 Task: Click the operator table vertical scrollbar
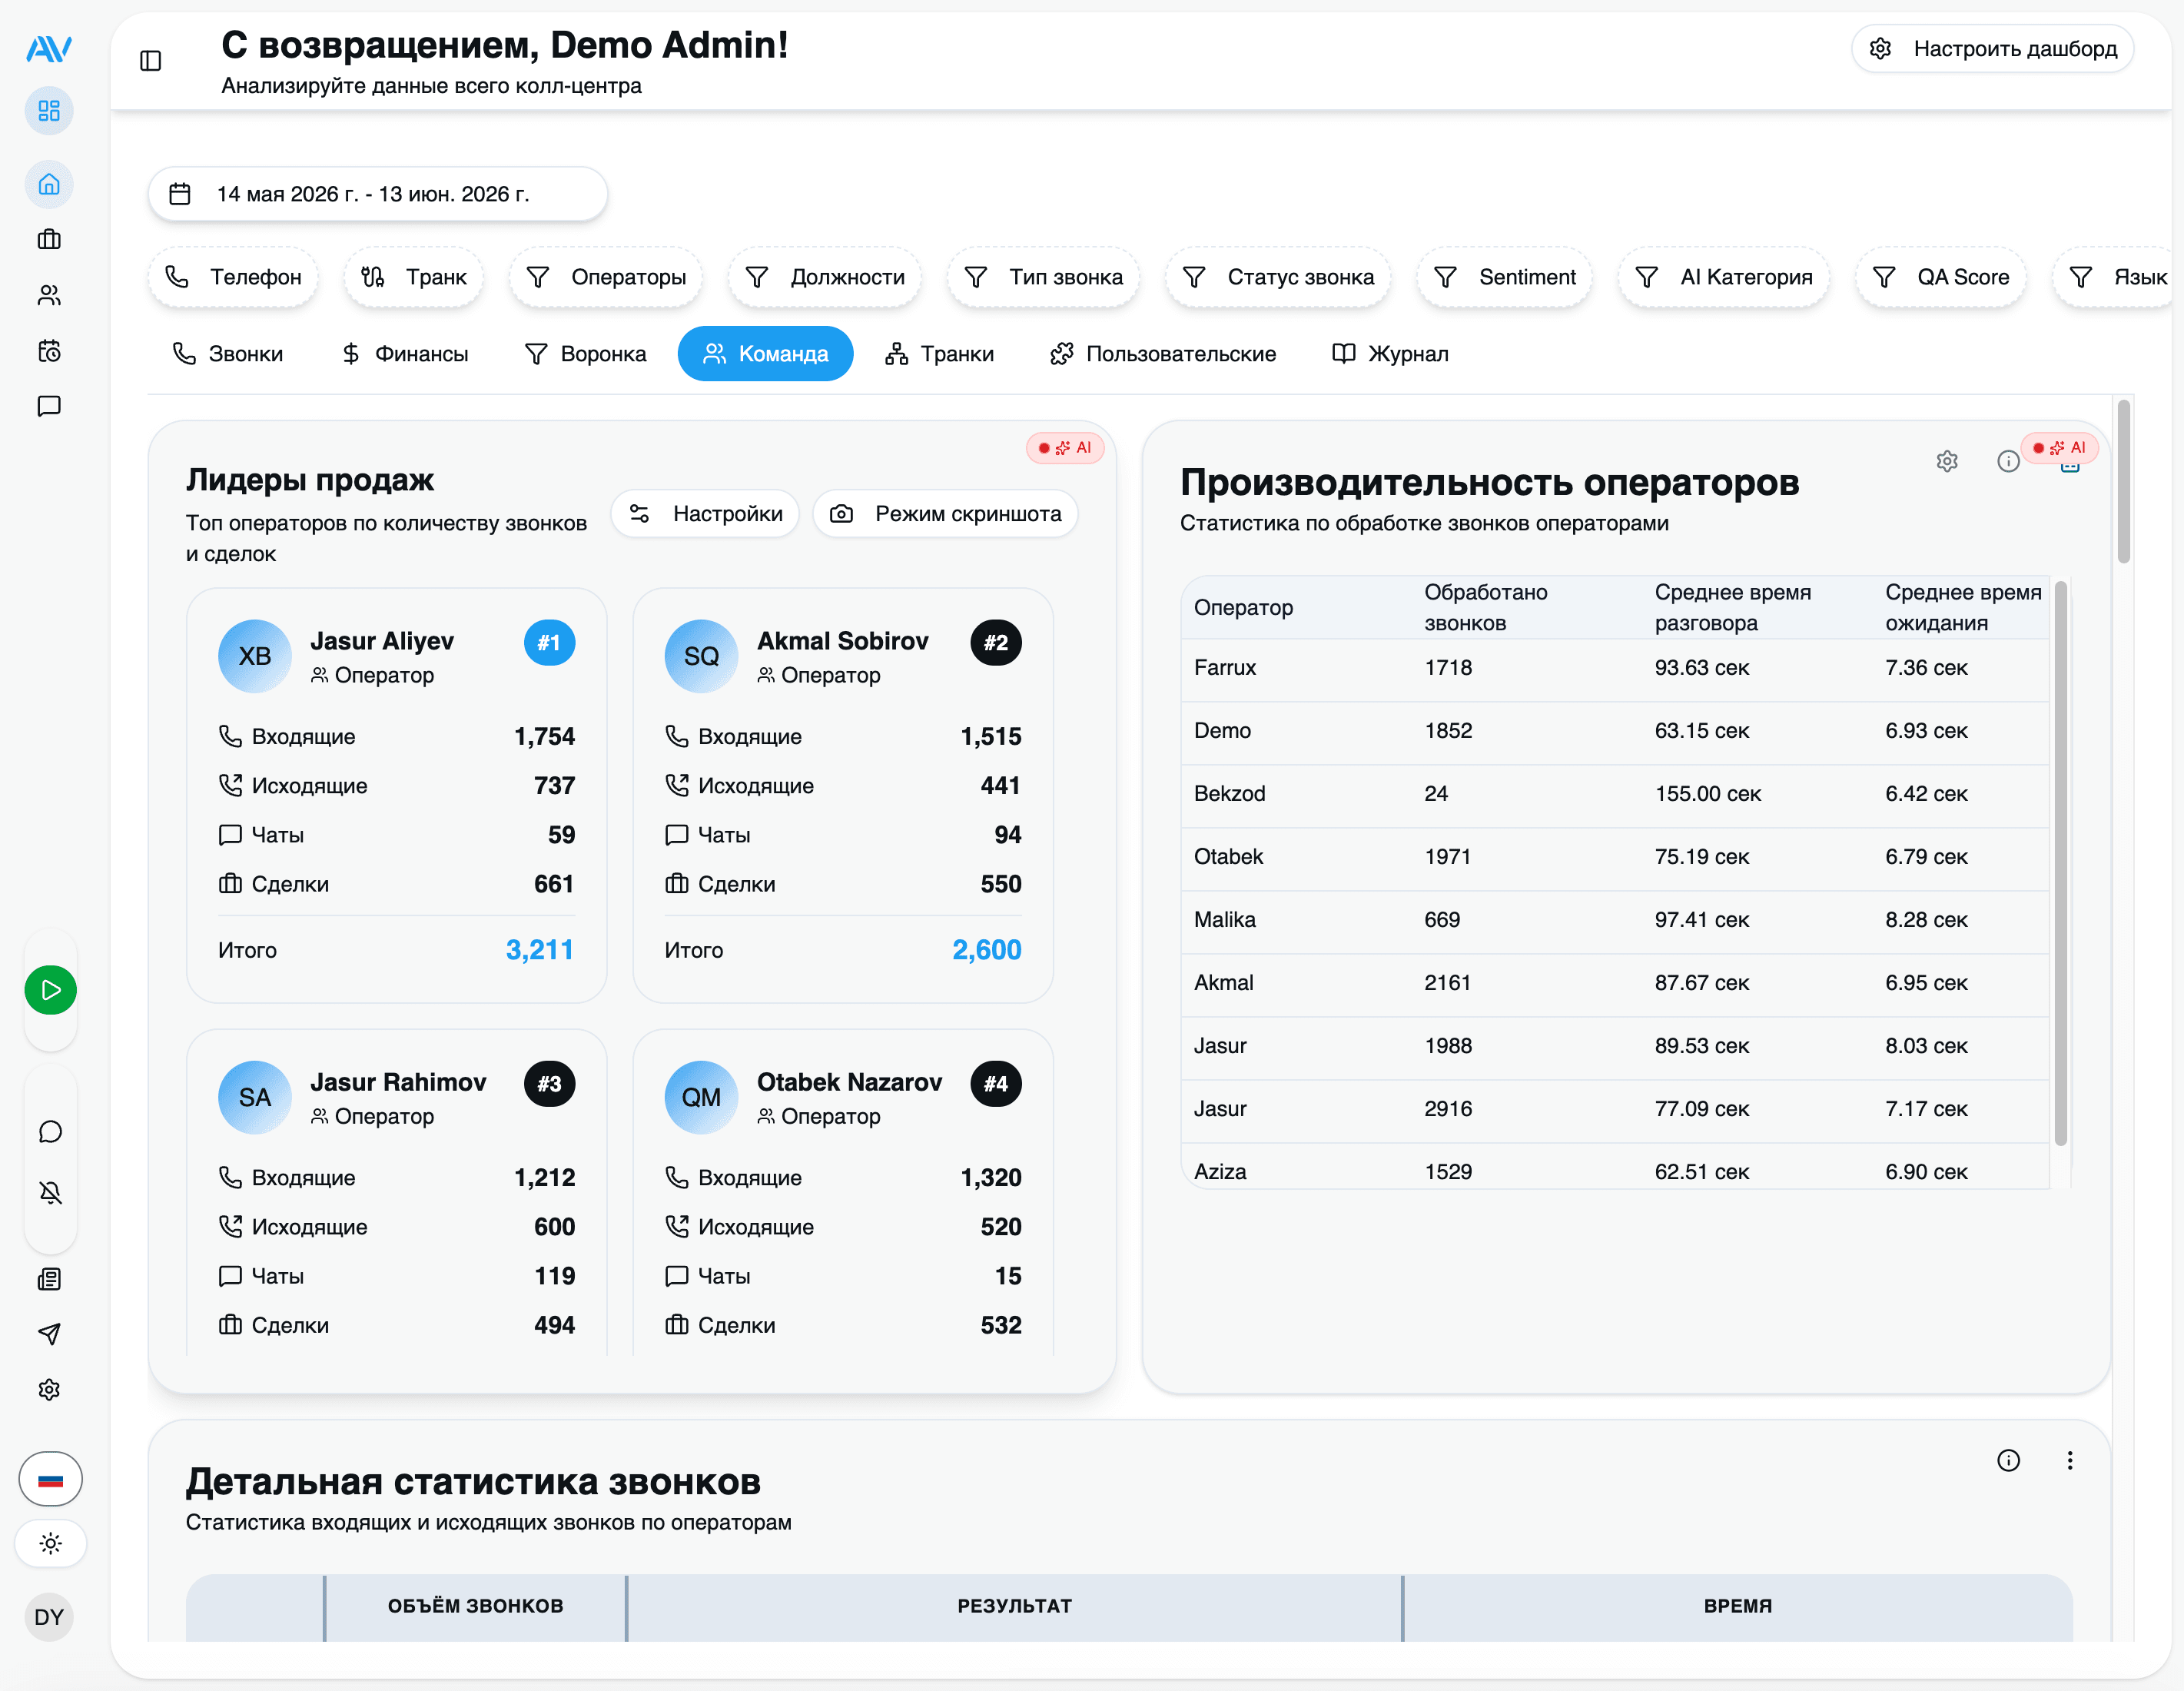[x=2061, y=863]
